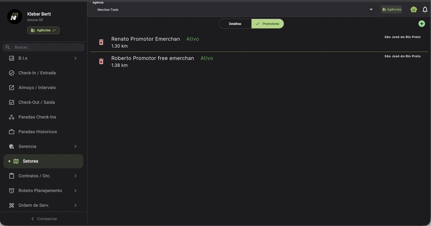Viewport: 431px width, 226px height.
Task: Go to Check-In / Entrada
Action: pos(37,73)
